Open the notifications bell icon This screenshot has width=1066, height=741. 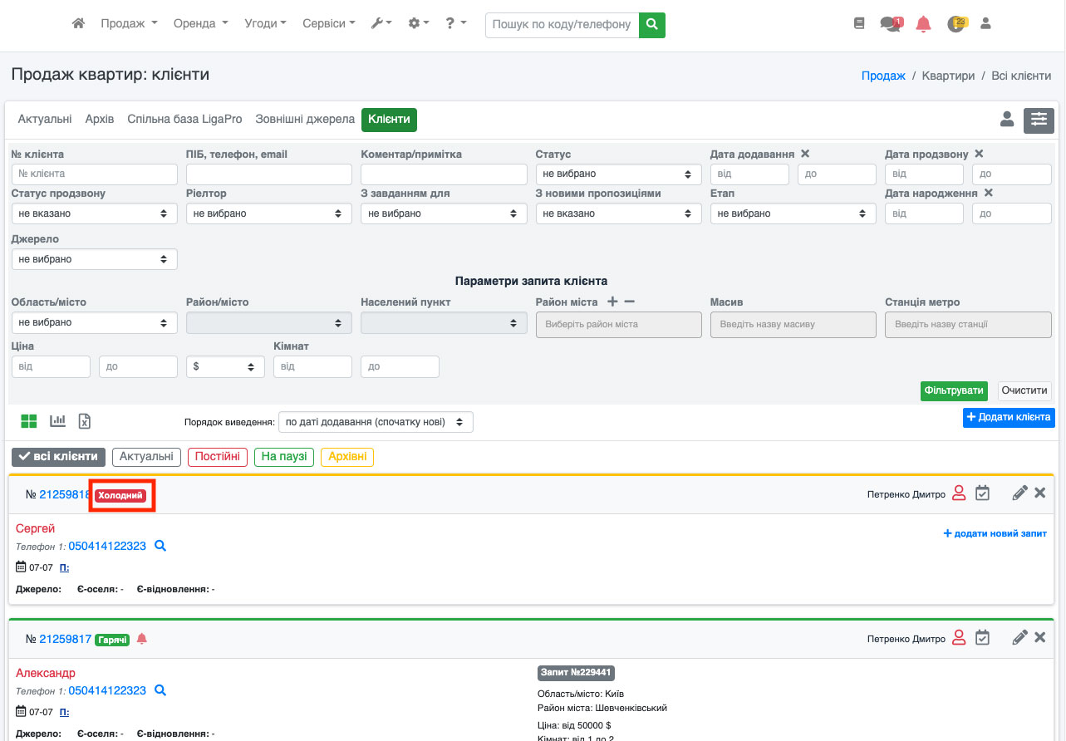click(923, 24)
